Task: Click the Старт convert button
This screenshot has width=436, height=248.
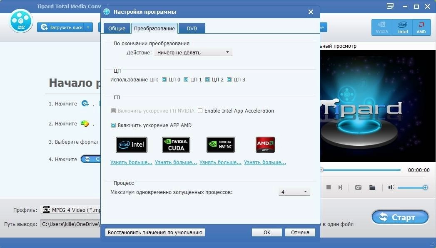Action: click(400, 217)
